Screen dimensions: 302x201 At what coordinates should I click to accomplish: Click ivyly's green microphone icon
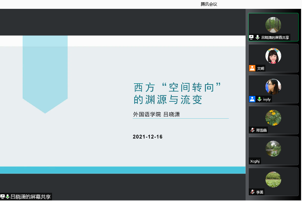tap(259, 99)
